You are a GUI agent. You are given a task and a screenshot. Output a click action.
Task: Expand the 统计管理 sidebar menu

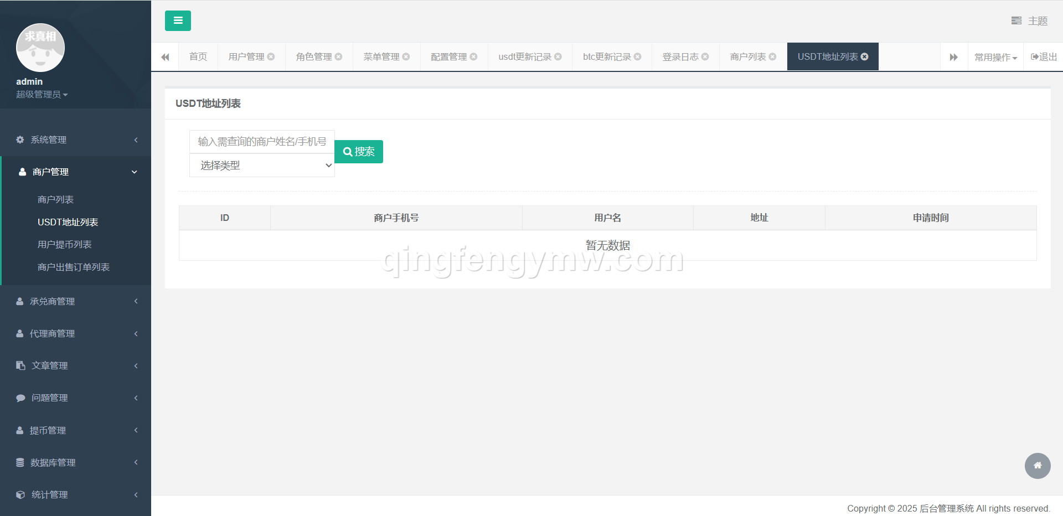coord(76,494)
